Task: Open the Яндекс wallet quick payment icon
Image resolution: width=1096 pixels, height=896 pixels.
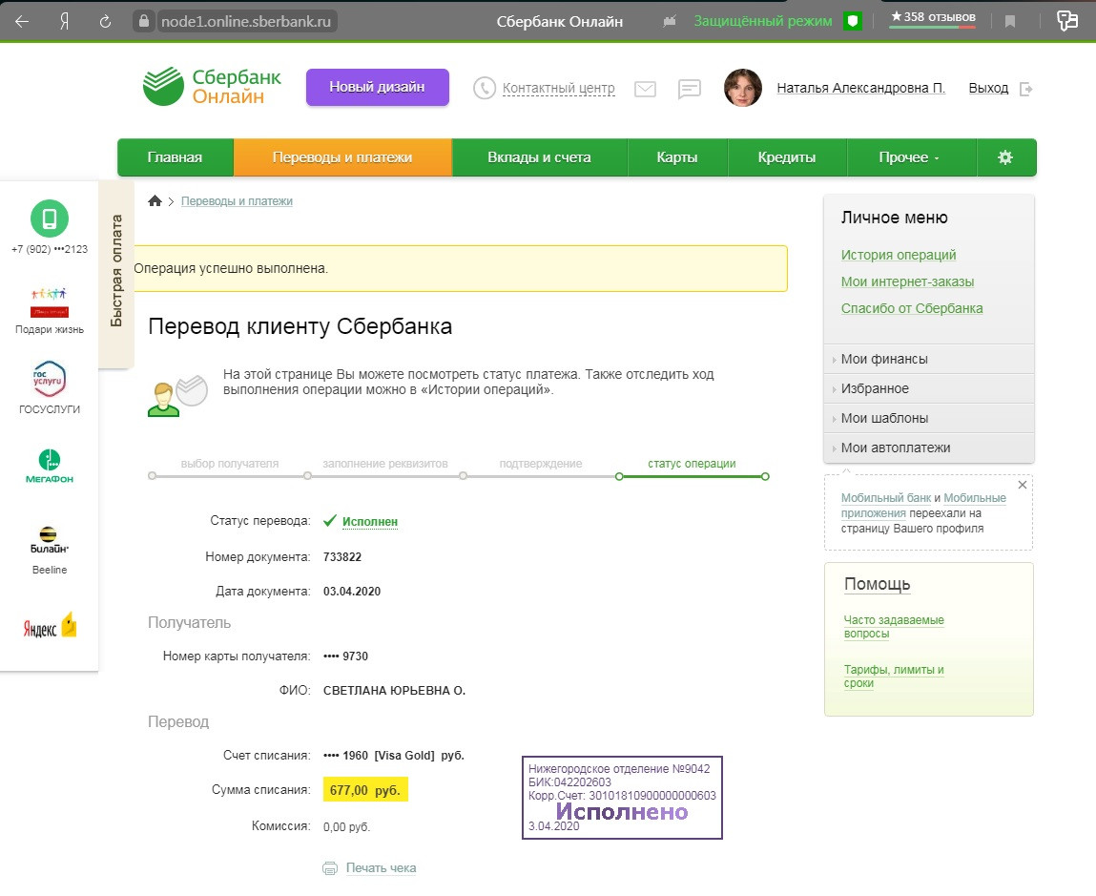Action: 50,626
